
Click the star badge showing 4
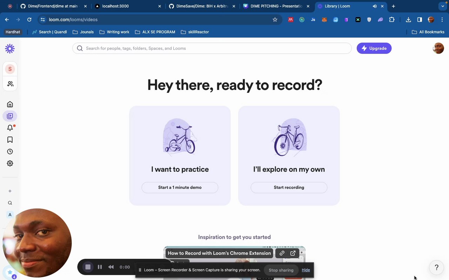pos(10,273)
